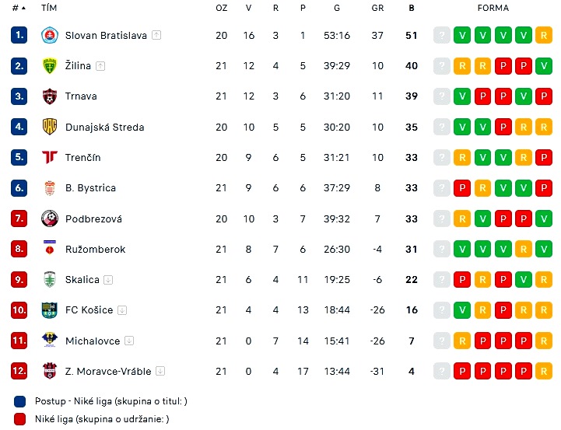Click the Slovan Bratislava club crest
The width and height of the screenshot is (561, 430).
point(50,36)
